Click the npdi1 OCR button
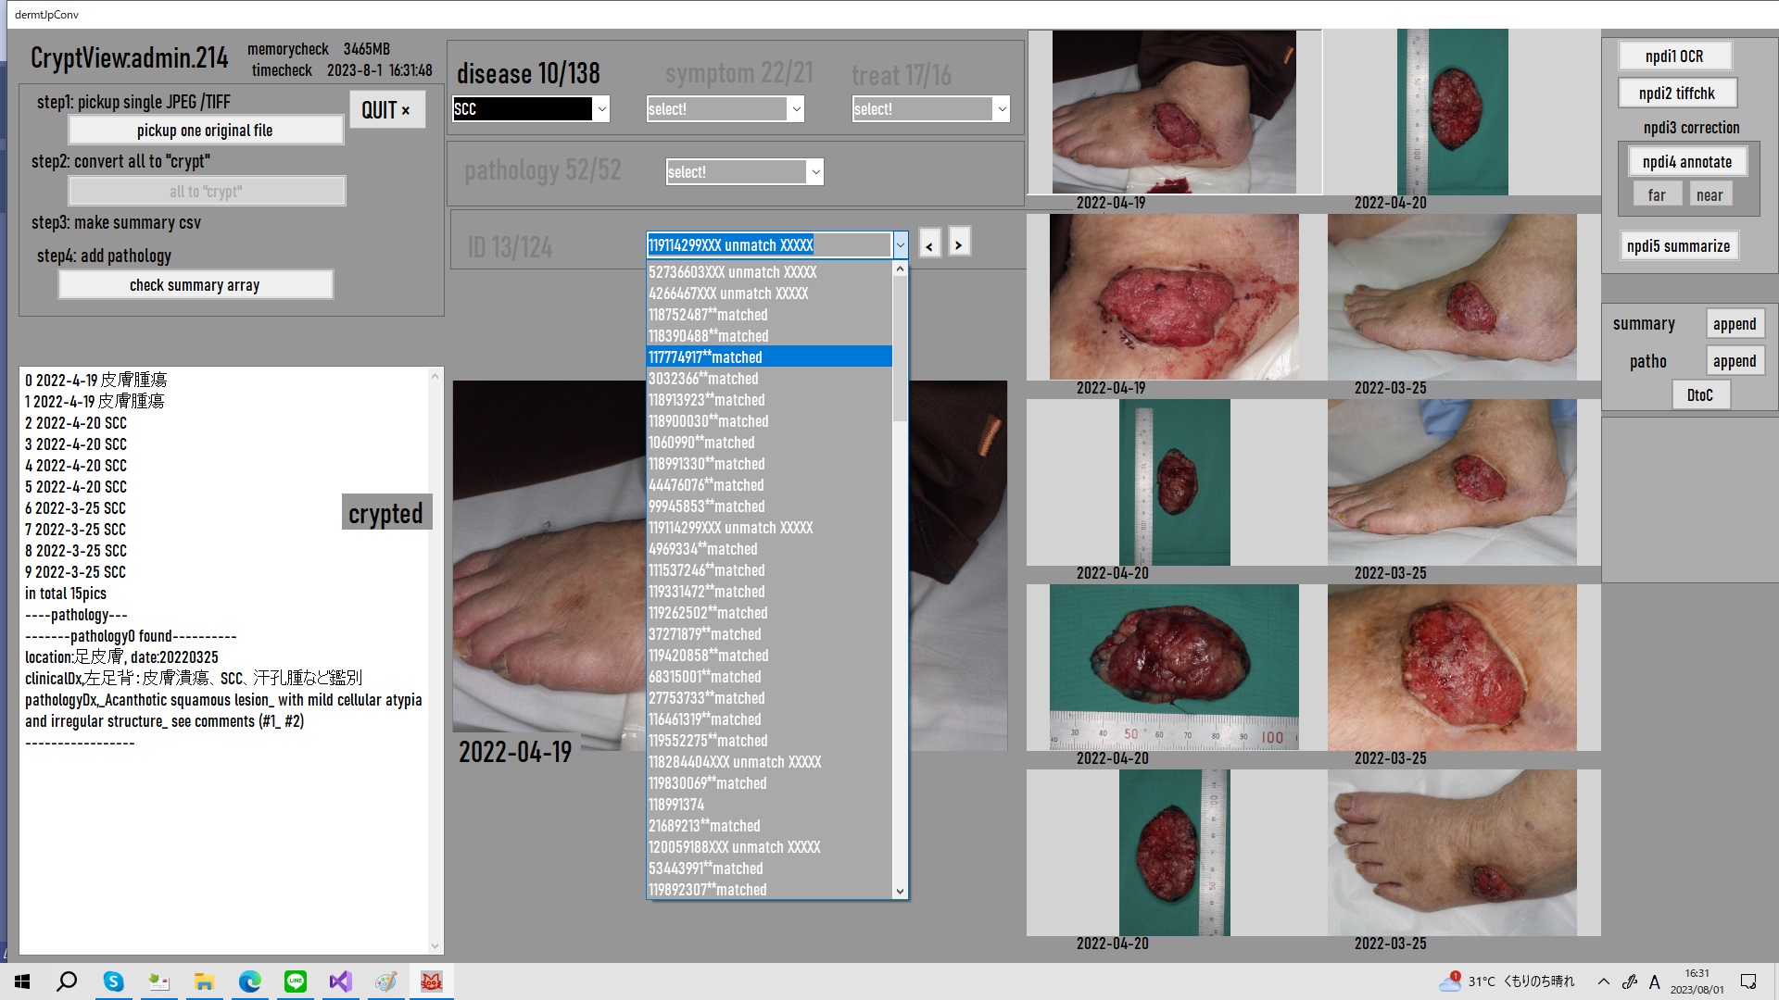Viewport: 1779px width, 1000px height. 1673,56
